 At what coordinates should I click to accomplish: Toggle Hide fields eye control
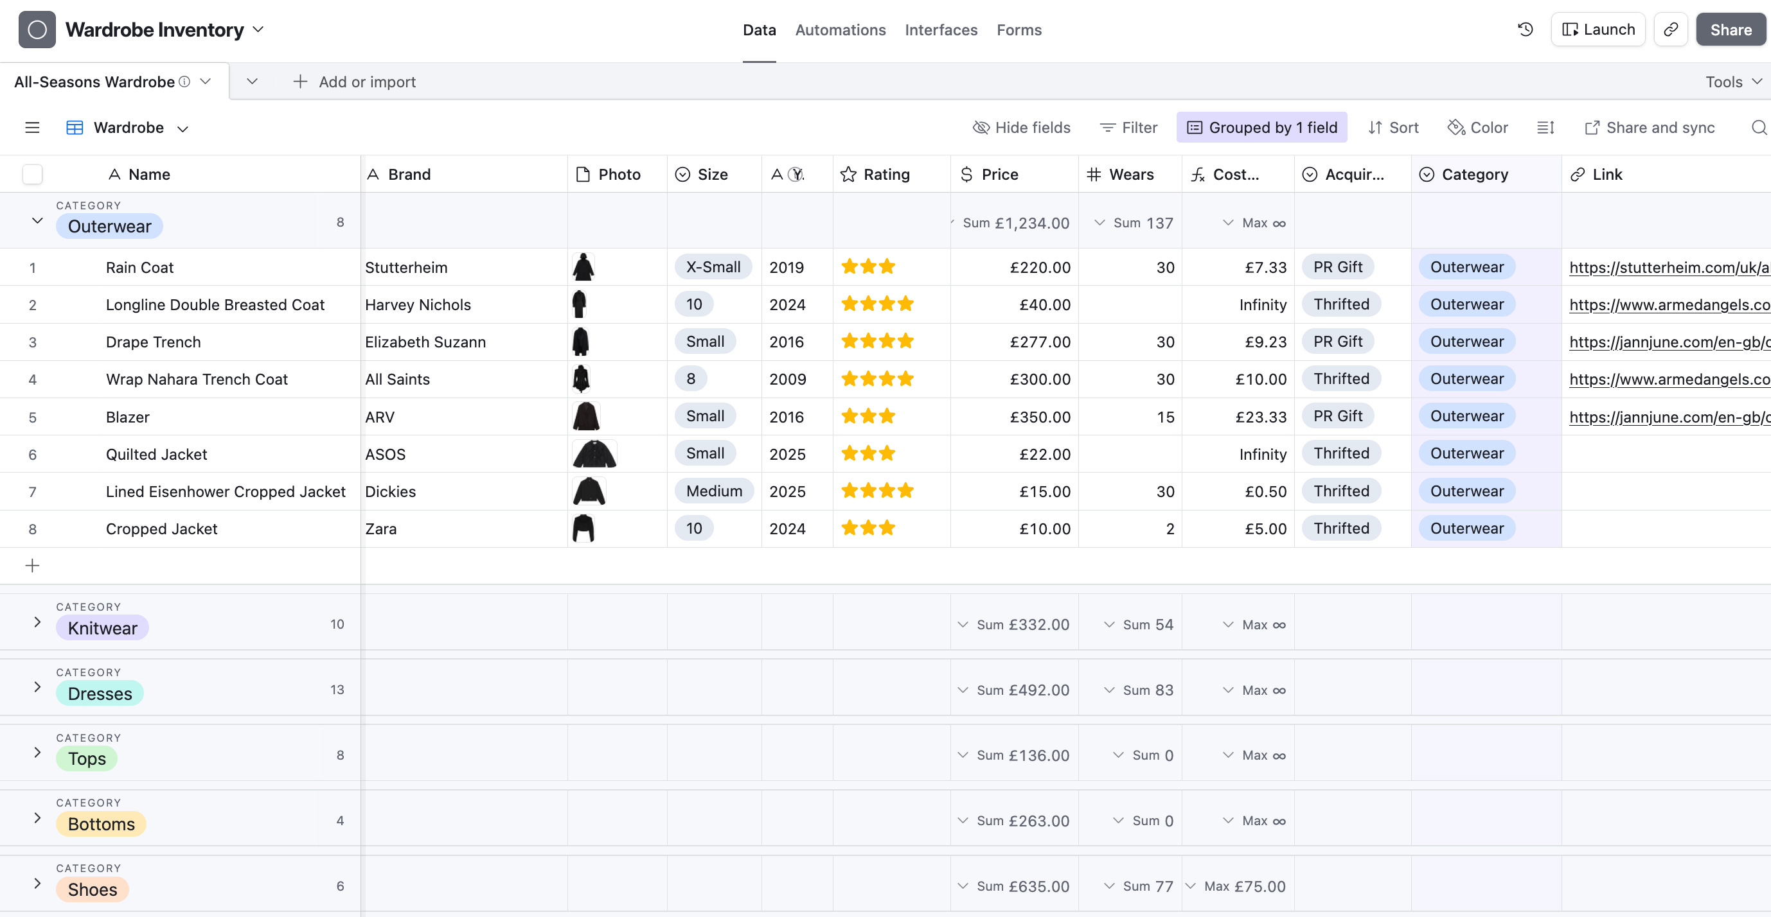(1022, 128)
